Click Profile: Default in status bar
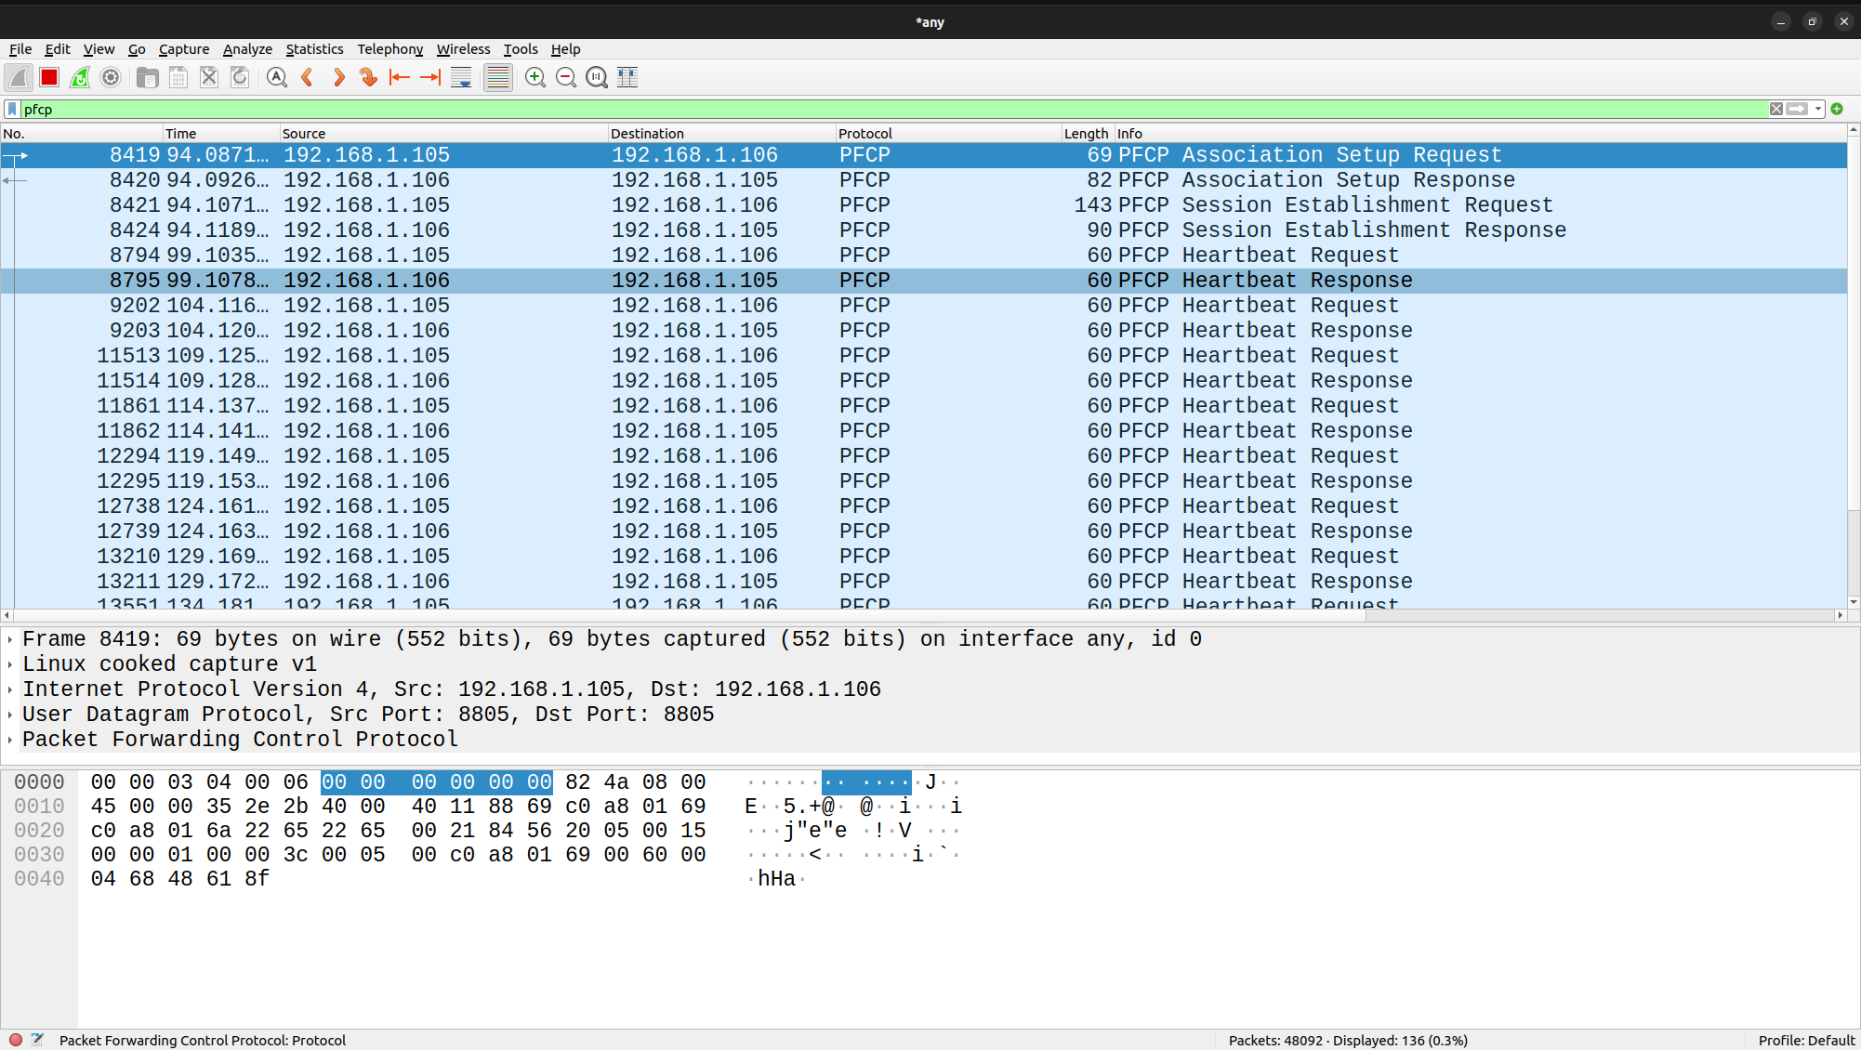The height and width of the screenshot is (1050, 1861). pos(1806,1041)
